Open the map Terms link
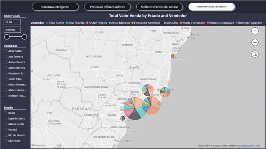This screenshot has width=266, height=149. 258,146
